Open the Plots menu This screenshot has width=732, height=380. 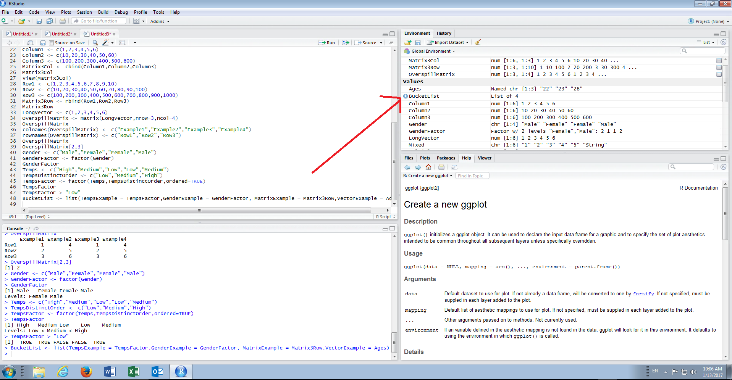(x=66, y=12)
